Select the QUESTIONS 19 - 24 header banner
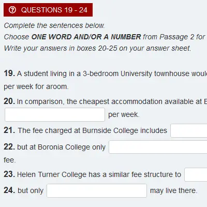The height and width of the screenshot is (207, 207). pyautogui.click(x=48, y=10)
